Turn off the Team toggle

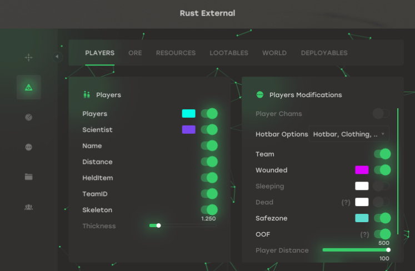[382, 154]
